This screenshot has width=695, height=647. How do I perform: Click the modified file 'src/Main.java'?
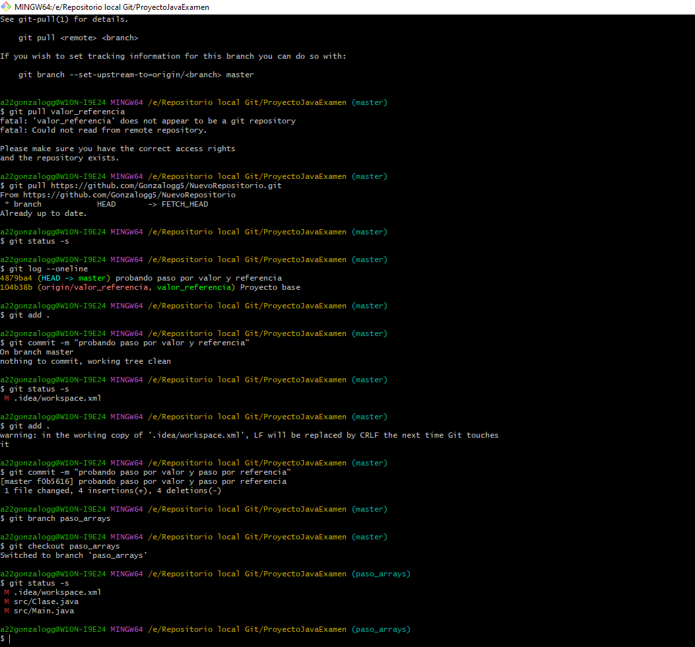click(44, 611)
